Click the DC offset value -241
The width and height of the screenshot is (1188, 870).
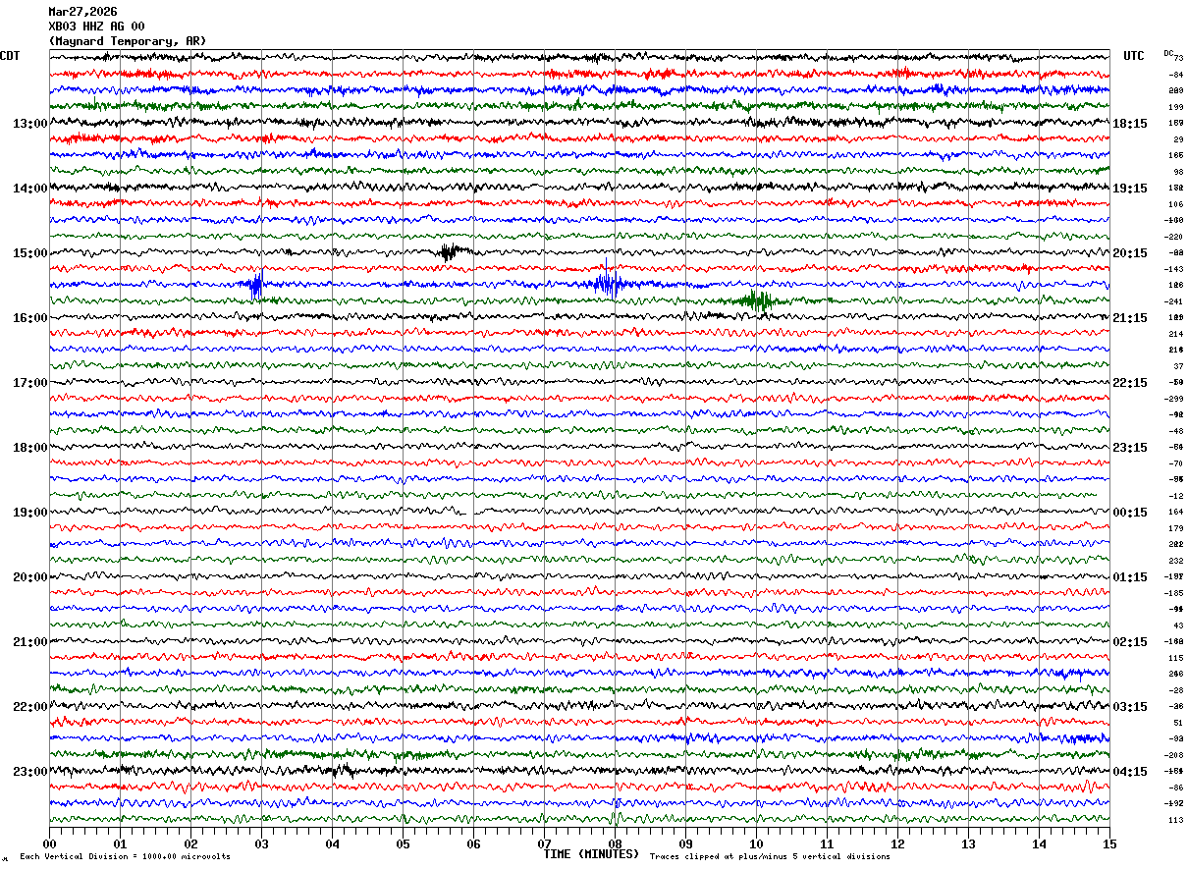coord(1174,301)
